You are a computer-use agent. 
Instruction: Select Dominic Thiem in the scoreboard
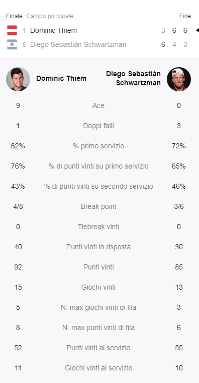54,30
